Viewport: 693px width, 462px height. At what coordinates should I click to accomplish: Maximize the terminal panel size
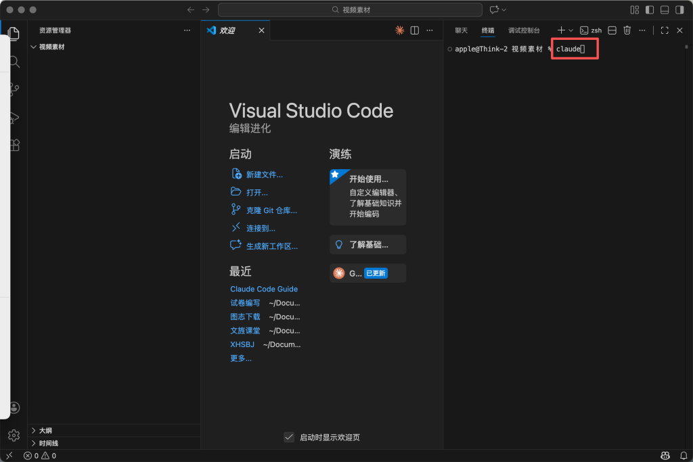tap(665, 30)
